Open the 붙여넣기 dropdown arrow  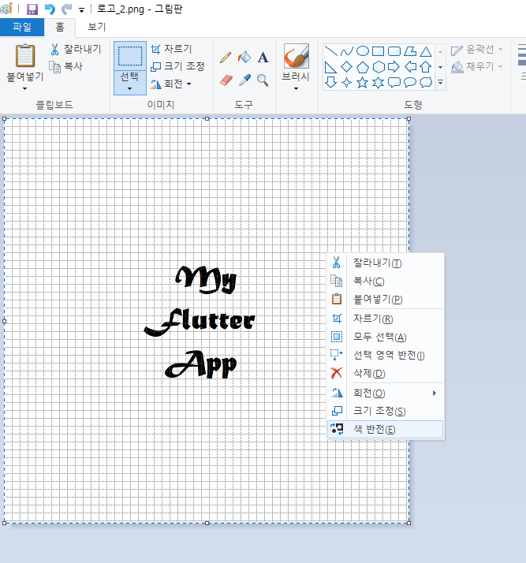[24, 88]
